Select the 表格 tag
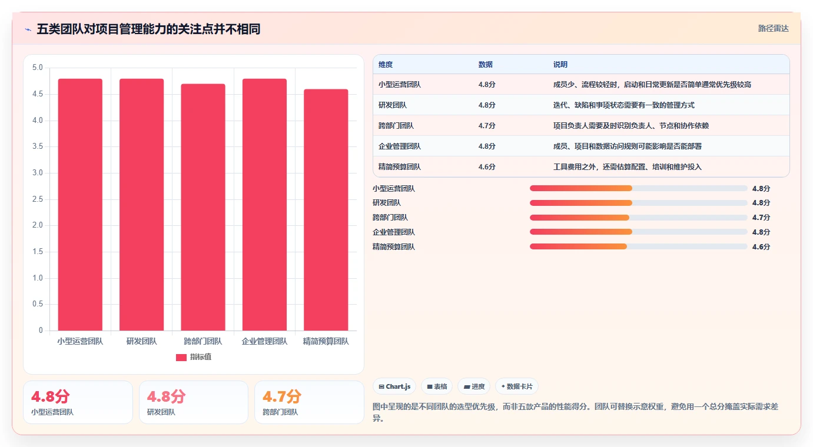Viewport: 813px width, 447px height. (x=437, y=386)
